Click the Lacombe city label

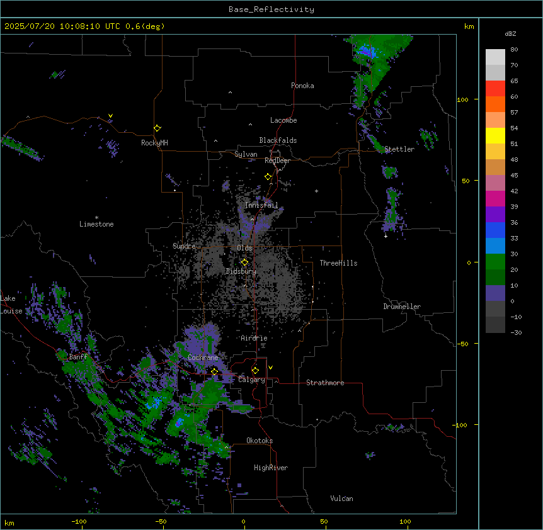coord(283,120)
